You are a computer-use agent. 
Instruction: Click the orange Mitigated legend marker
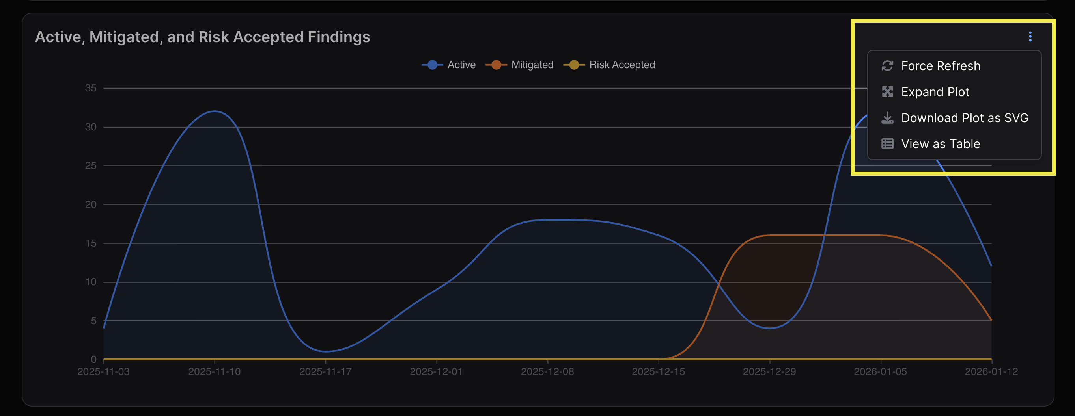(496, 65)
